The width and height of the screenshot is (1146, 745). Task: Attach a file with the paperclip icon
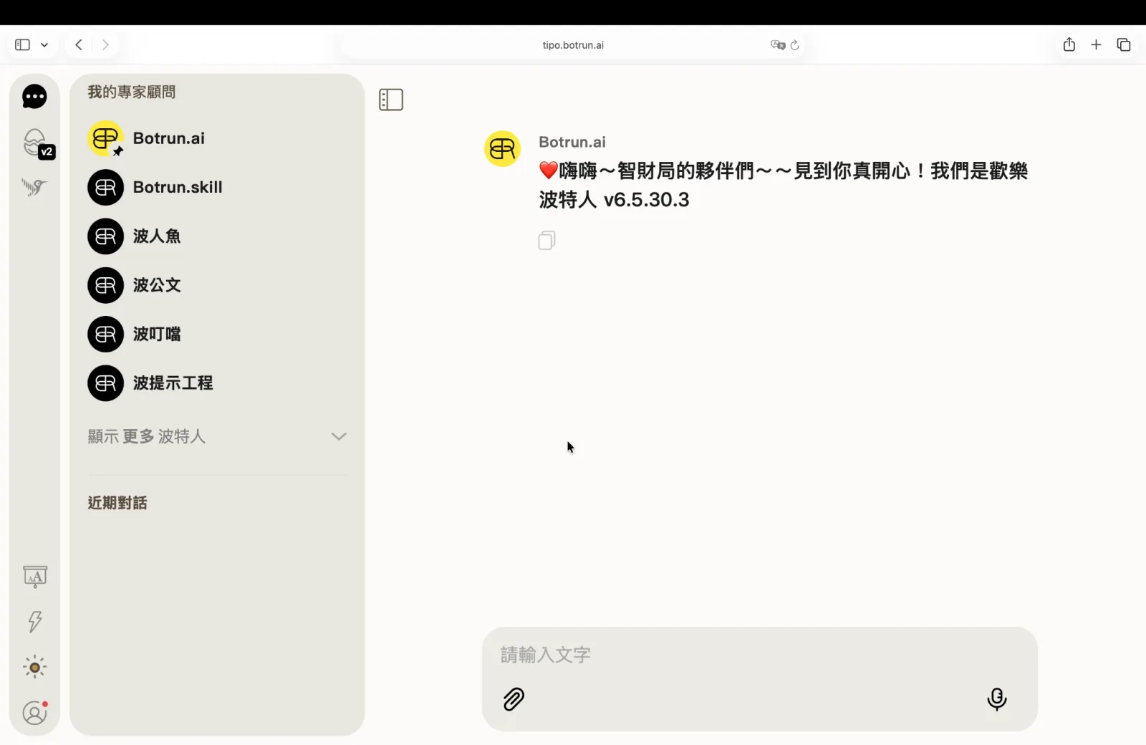[514, 699]
